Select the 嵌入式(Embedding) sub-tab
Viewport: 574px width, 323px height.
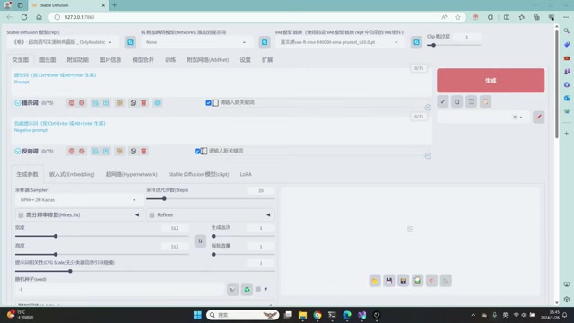click(72, 174)
